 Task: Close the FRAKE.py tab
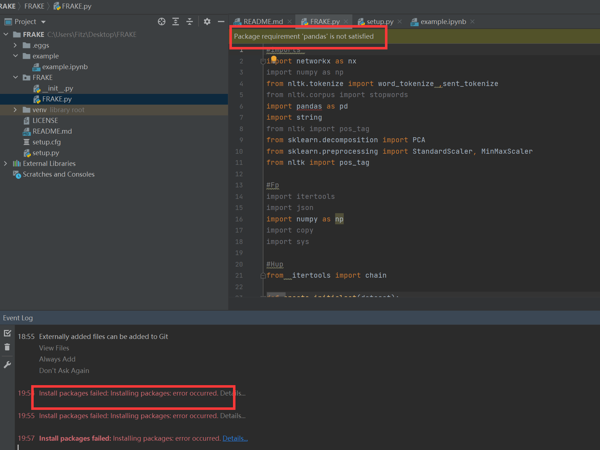coord(346,21)
